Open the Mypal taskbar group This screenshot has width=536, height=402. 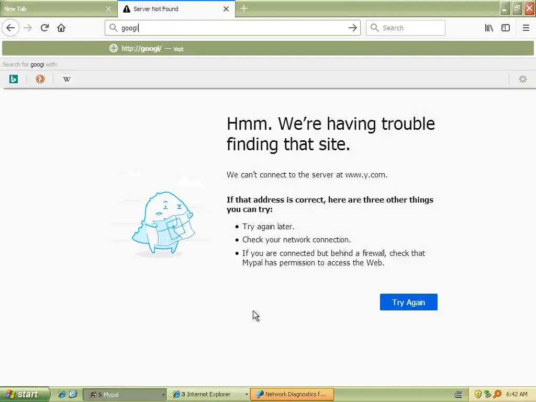point(125,395)
